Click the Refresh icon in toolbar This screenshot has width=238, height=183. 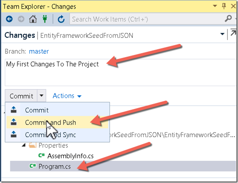(61, 19)
